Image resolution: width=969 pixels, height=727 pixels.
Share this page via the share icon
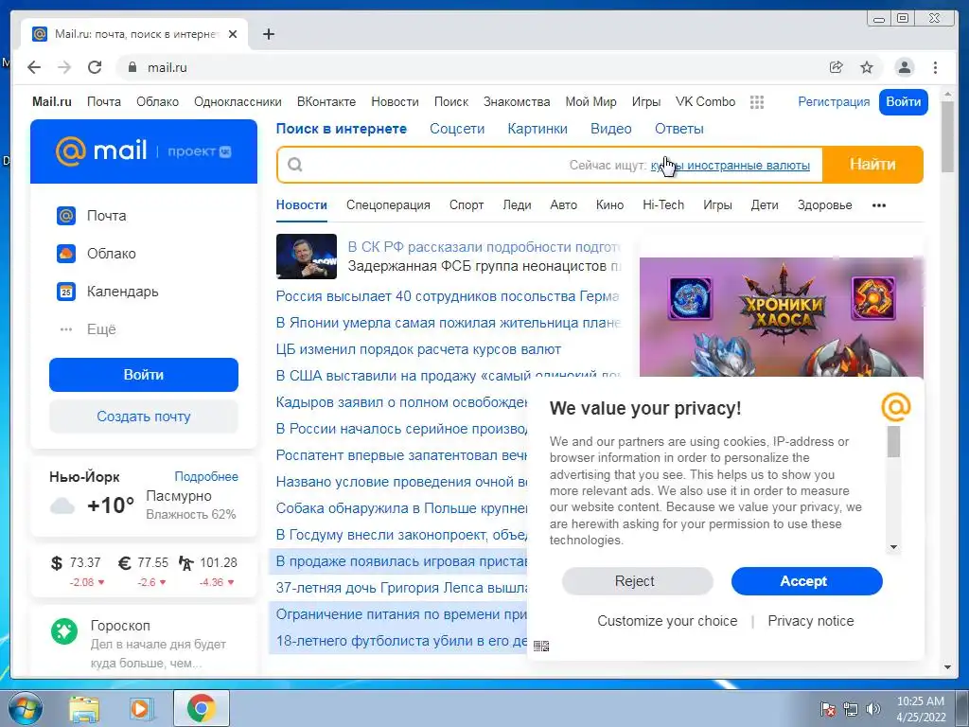(837, 67)
